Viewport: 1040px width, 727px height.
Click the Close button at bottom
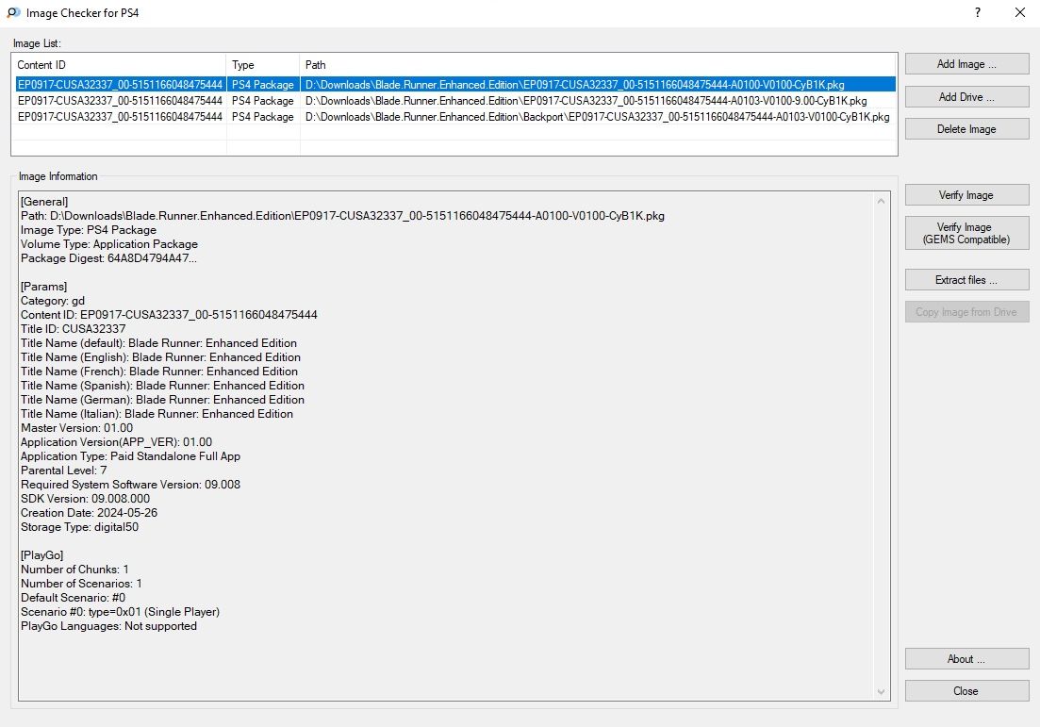966,691
